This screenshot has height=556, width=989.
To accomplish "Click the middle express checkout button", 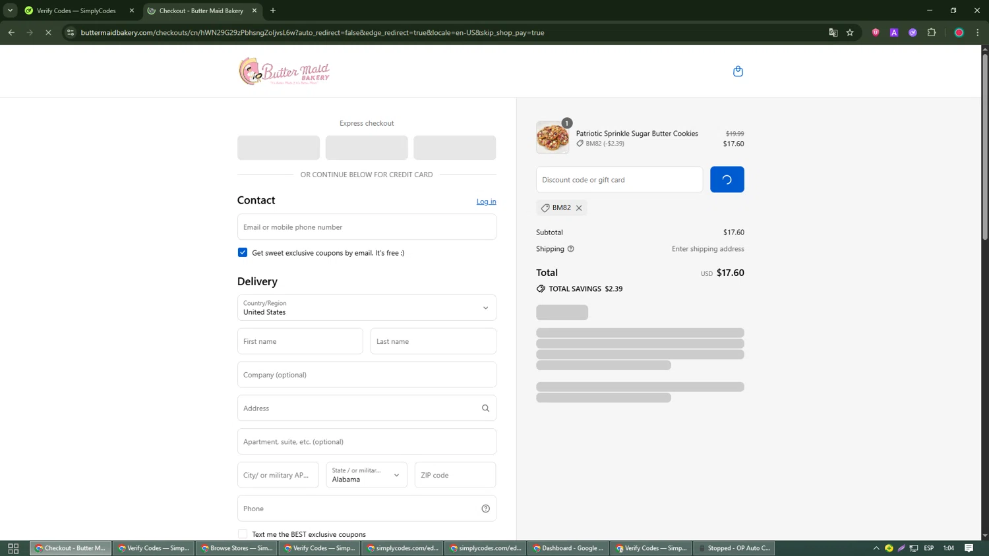I will pyautogui.click(x=367, y=148).
